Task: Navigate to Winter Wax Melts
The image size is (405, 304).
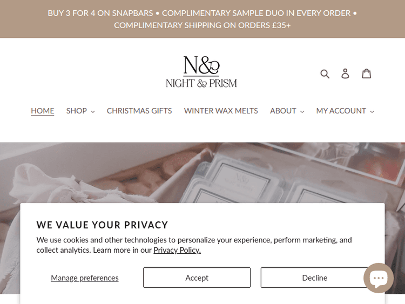Action: pyautogui.click(x=221, y=111)
